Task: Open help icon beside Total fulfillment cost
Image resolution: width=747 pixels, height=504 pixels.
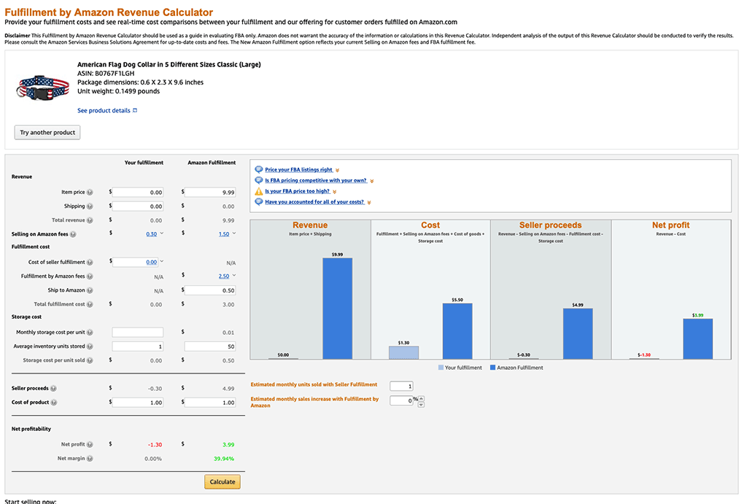Action: [90, 304]
